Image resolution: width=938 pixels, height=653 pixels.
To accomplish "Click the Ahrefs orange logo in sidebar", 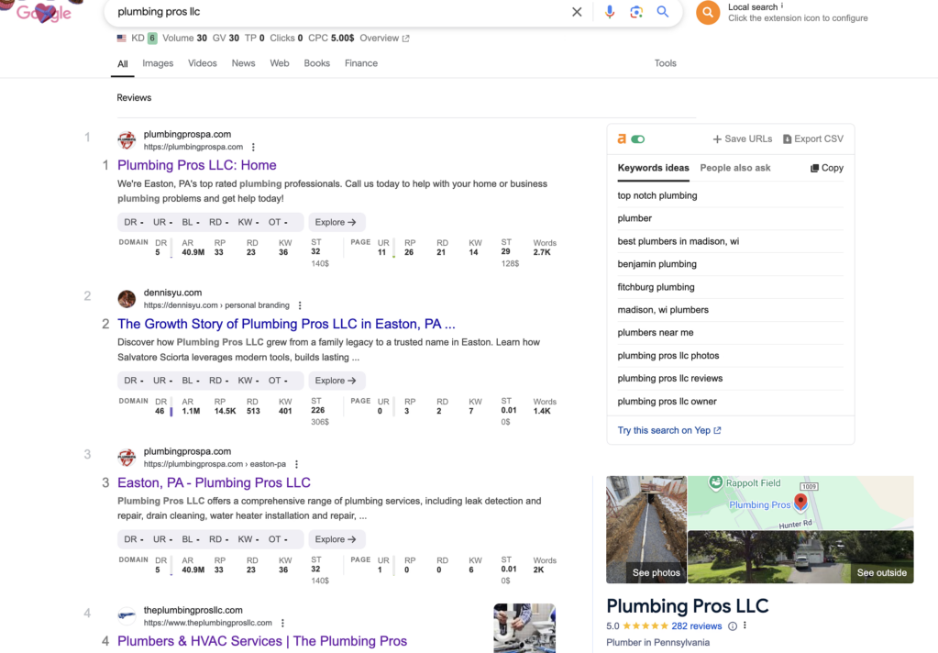I will click(622, 138).
